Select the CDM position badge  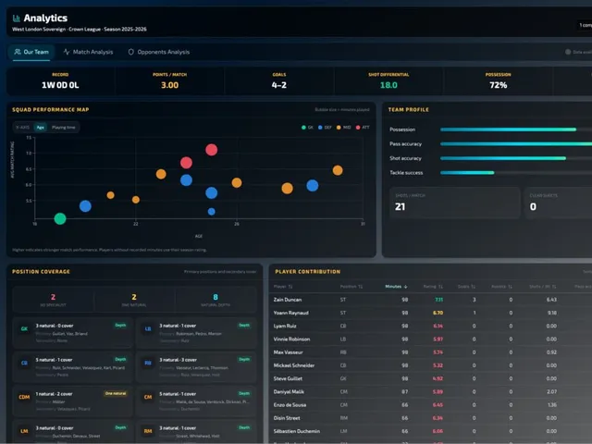tap(24, 397)
